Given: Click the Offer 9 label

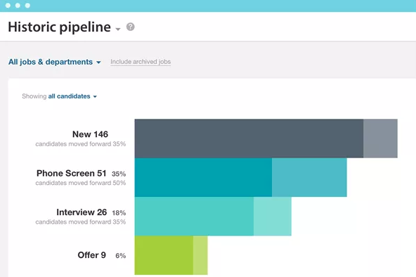Looking at the screenshot, I should [92, 255].
